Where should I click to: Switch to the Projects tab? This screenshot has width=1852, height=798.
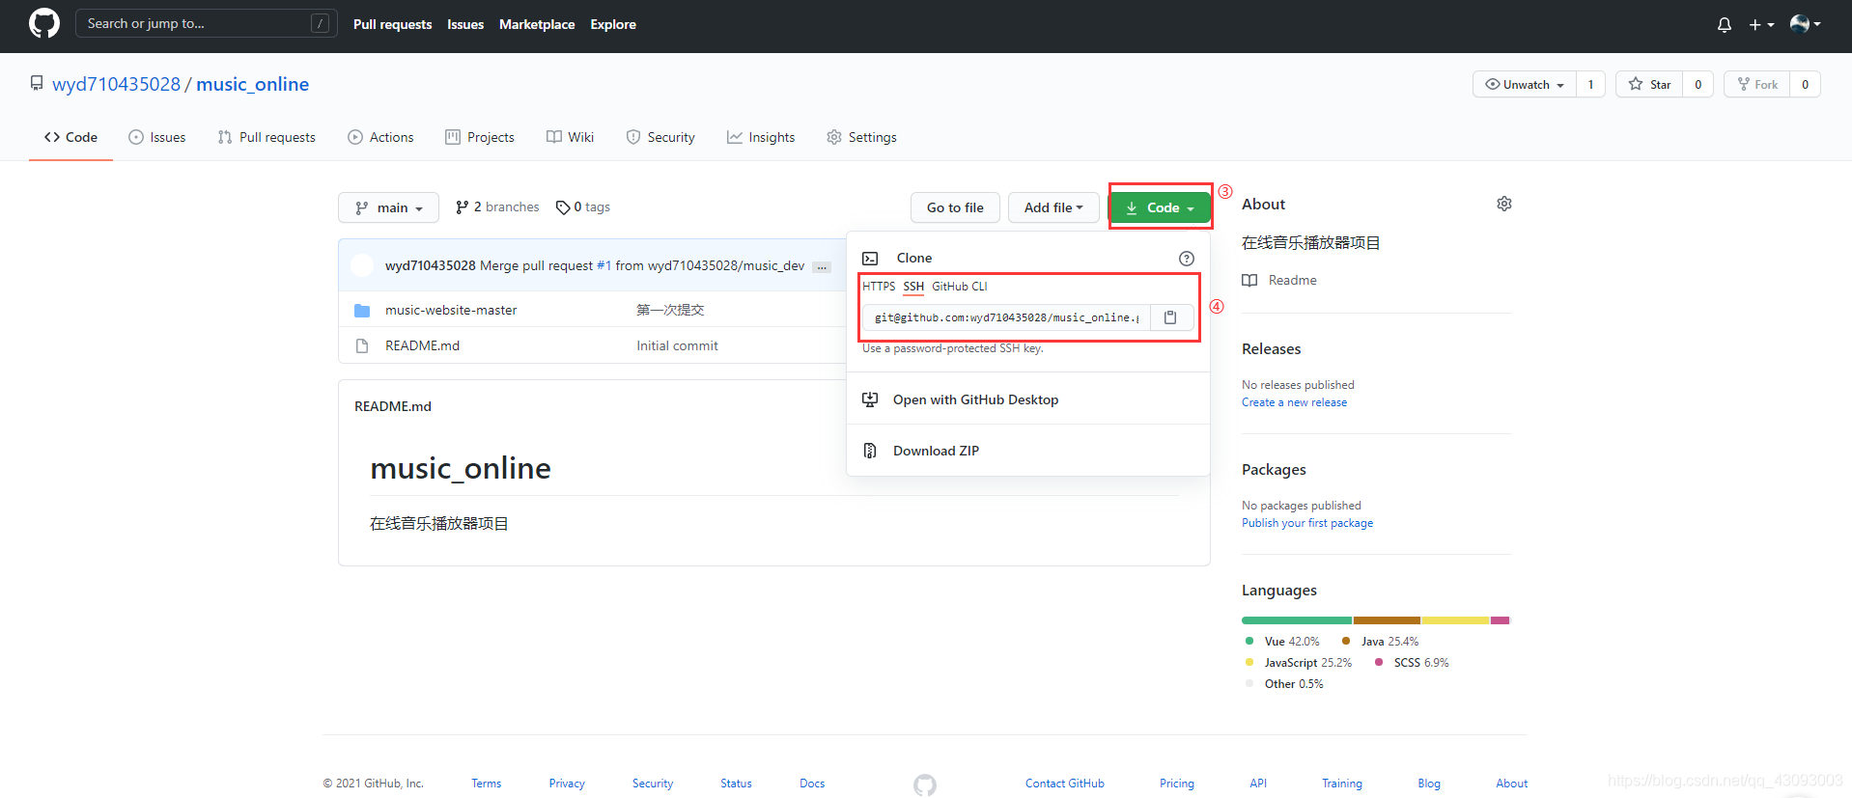point(480,137)
